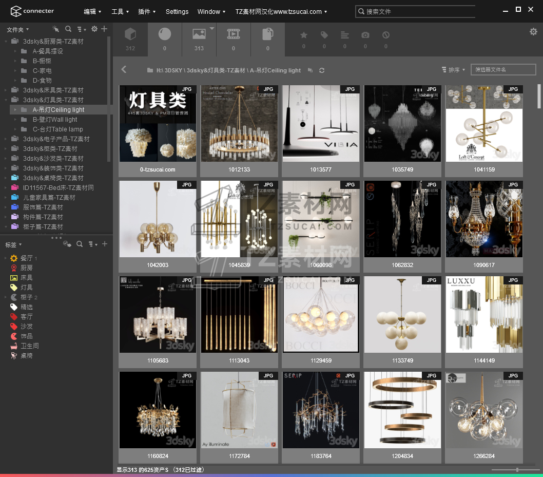The image size is (543, 477).
Task: Click the Connecter logo icon
Action: [x=15, y=11]
